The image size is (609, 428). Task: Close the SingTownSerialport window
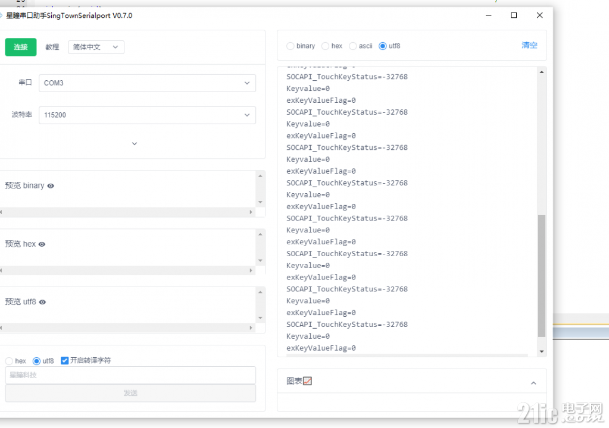(x=539, y=15)
